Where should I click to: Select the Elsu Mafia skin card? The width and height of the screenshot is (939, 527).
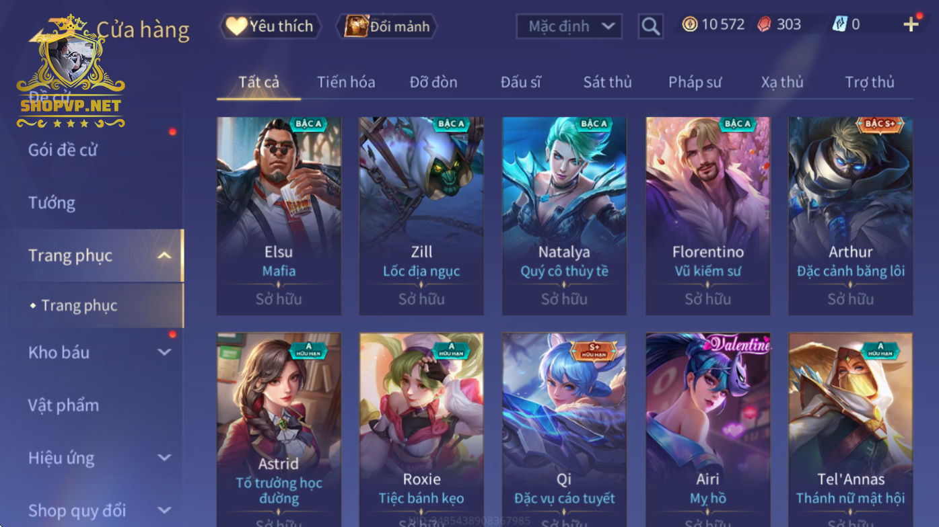coord(279,216)
